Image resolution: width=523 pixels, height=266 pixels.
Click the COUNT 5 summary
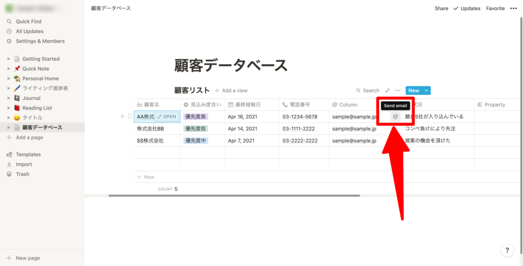(168, 189)
